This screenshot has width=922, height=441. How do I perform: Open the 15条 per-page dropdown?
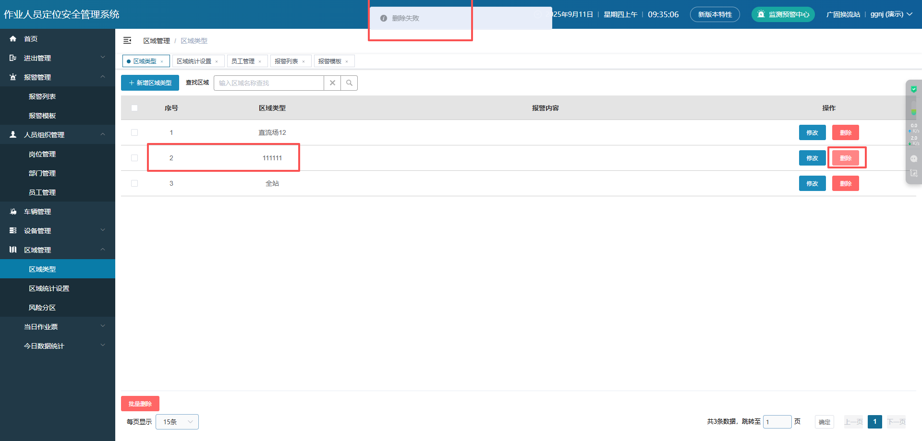[x=177, y=422]
